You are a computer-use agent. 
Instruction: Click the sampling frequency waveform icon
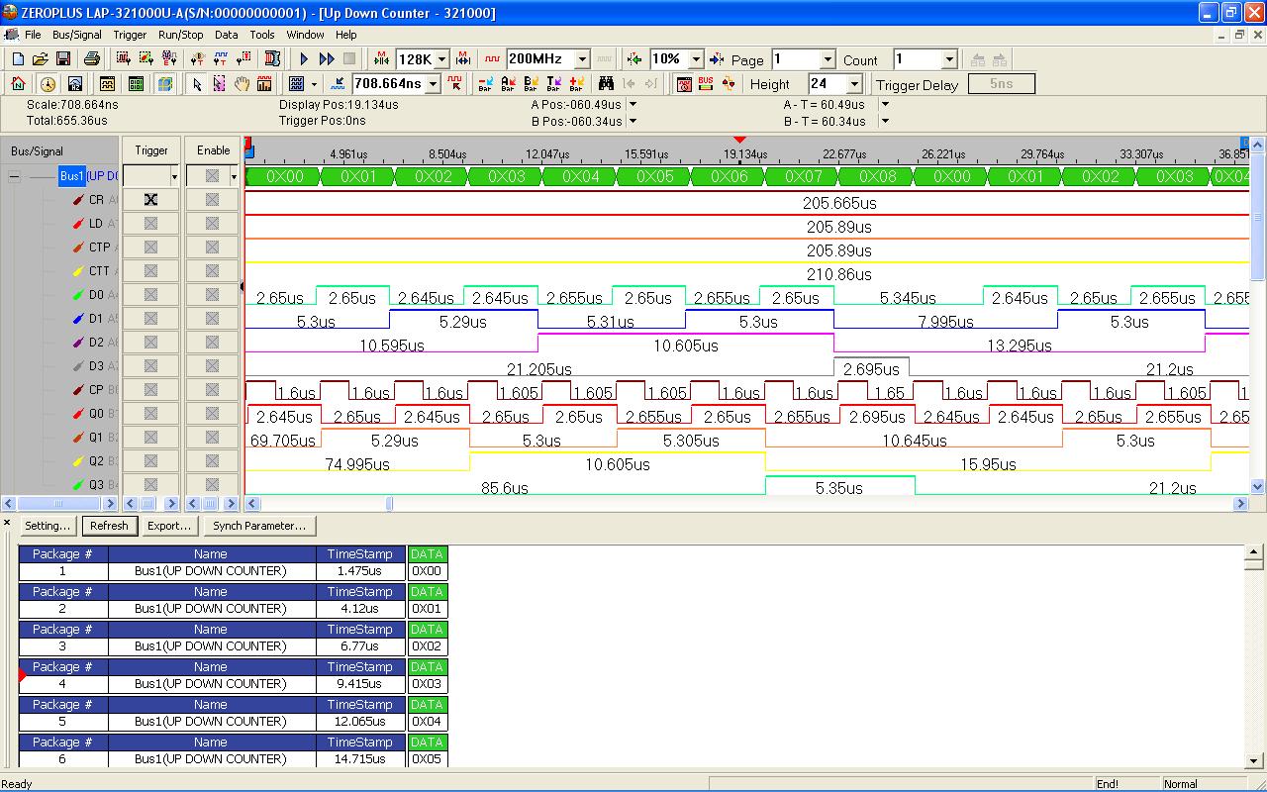492,59
